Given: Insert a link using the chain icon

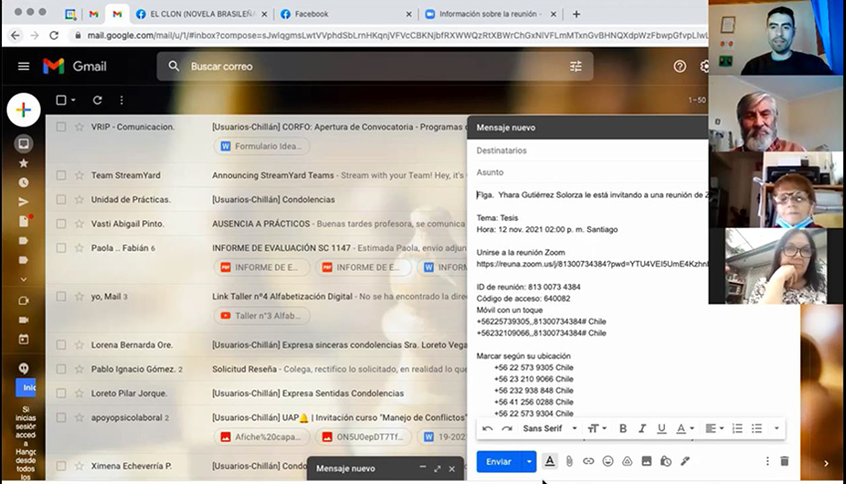Looking at the screenshot, I should [588, 461].
